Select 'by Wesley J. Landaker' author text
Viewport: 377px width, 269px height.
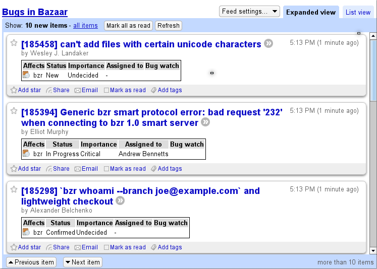(55, 53)
